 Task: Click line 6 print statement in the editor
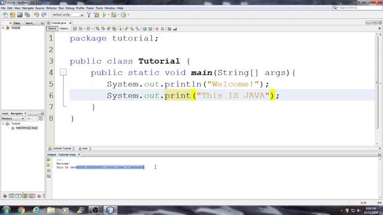coord(193,96)
